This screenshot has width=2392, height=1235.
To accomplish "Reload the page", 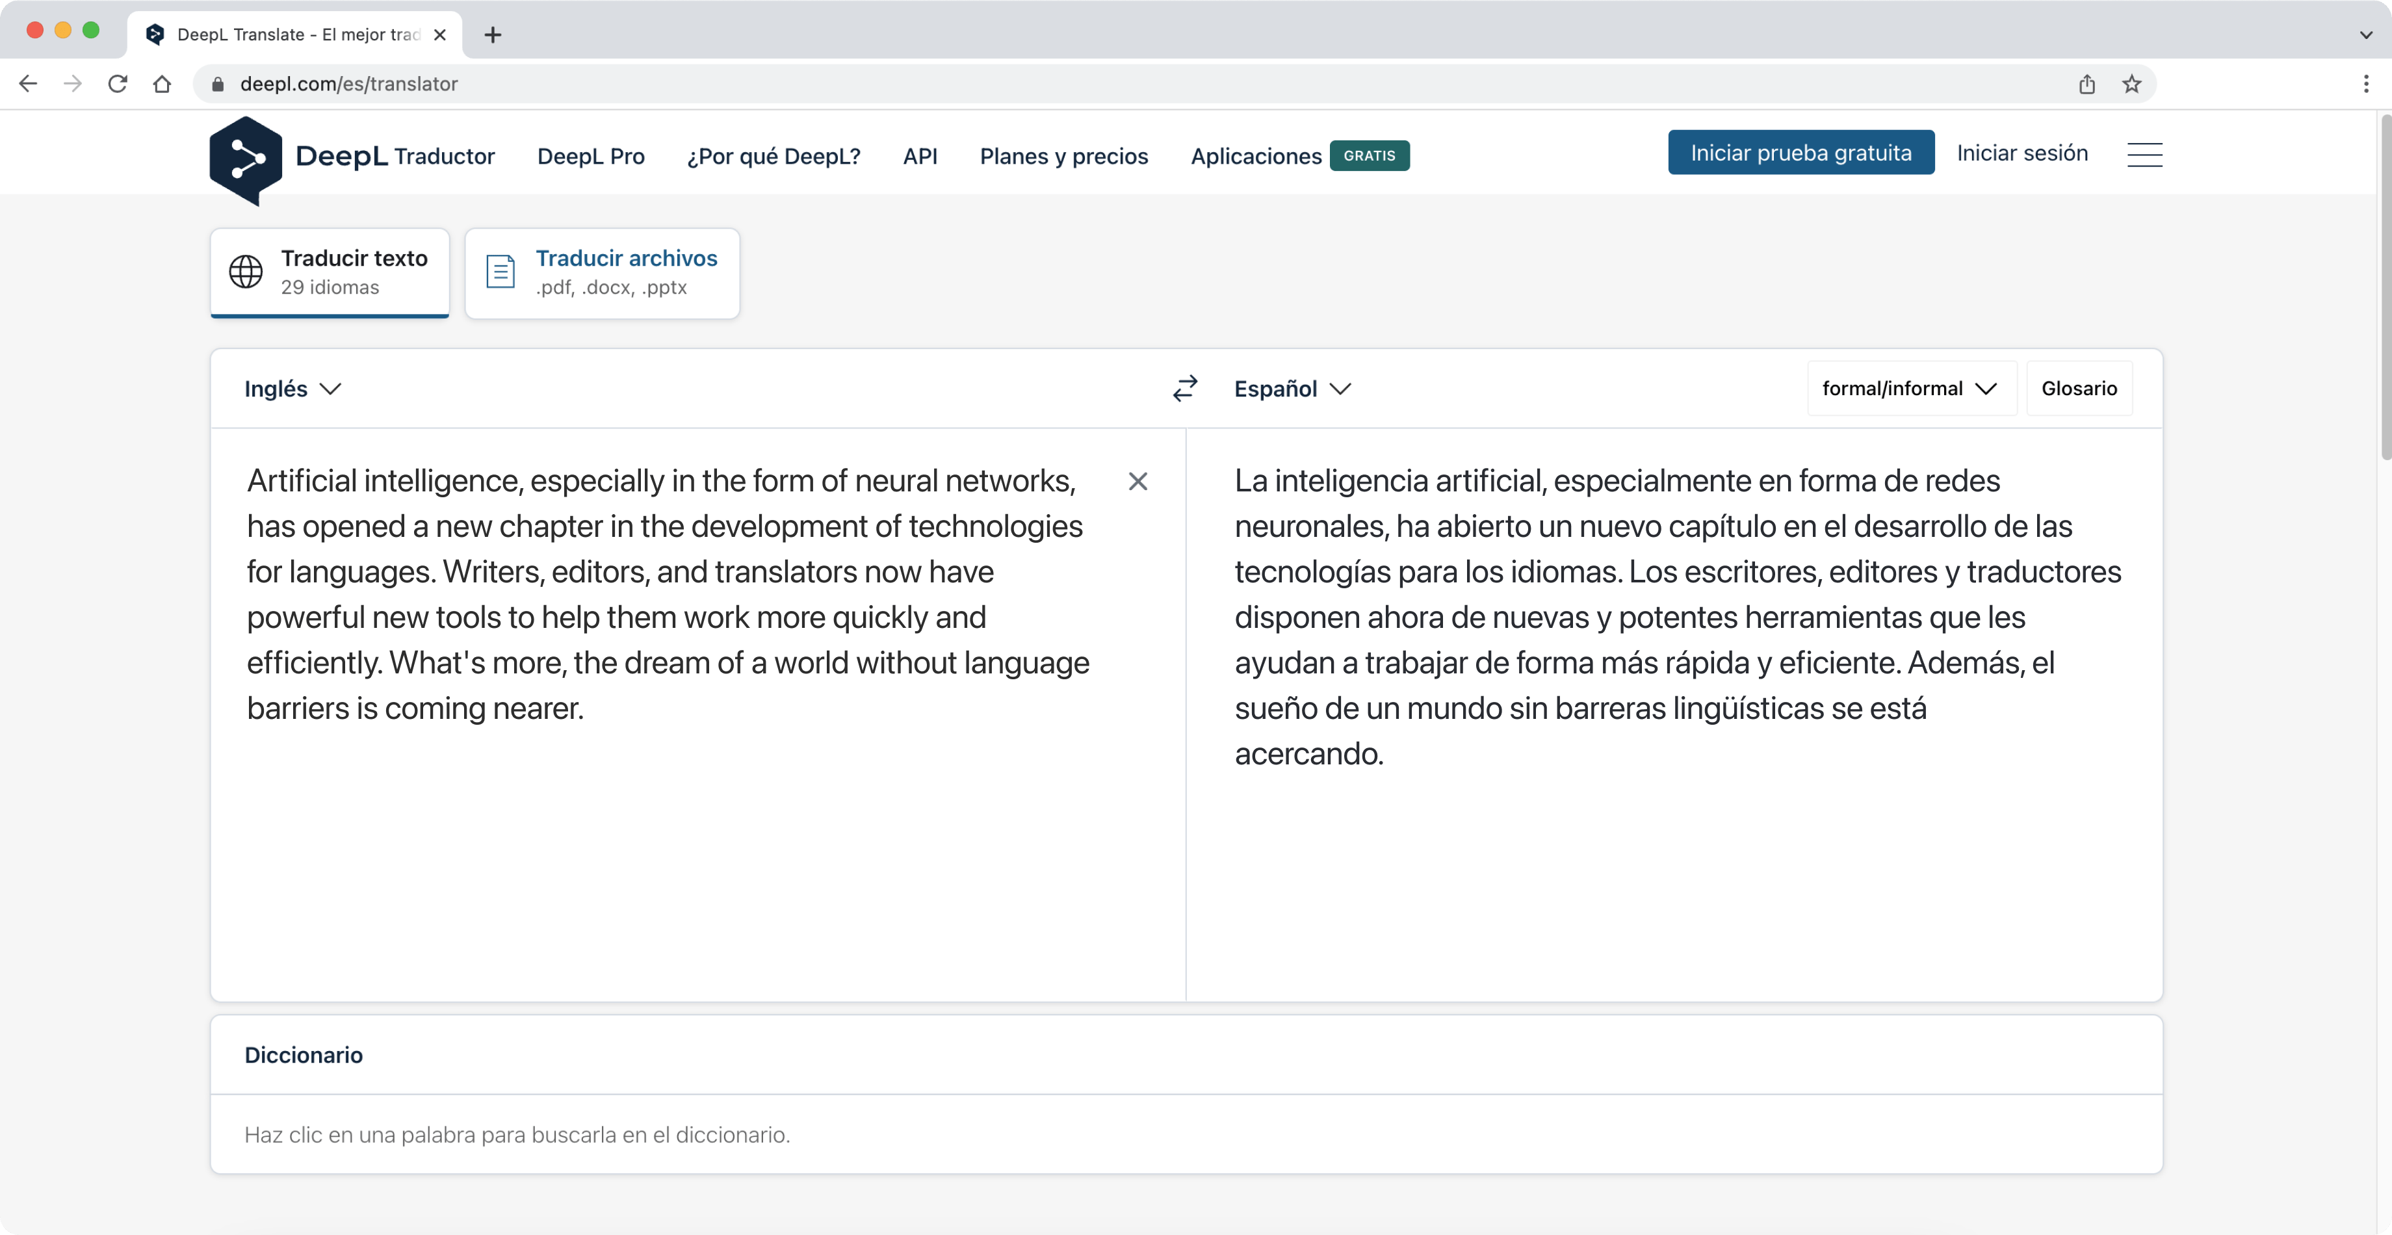I will click(118, 84).
